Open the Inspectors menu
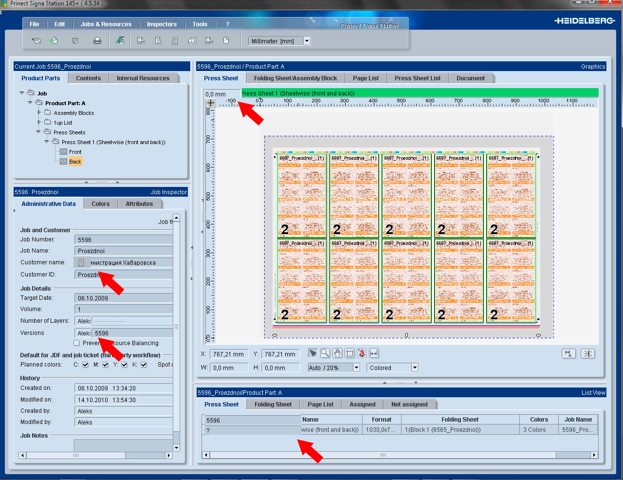The height and width of the screenshot is (480, 623). 162,24
